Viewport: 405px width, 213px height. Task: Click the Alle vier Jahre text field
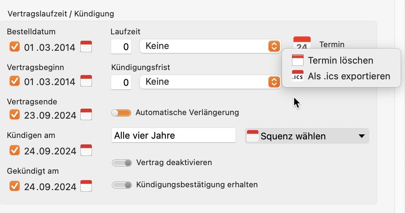coord(174,135)
